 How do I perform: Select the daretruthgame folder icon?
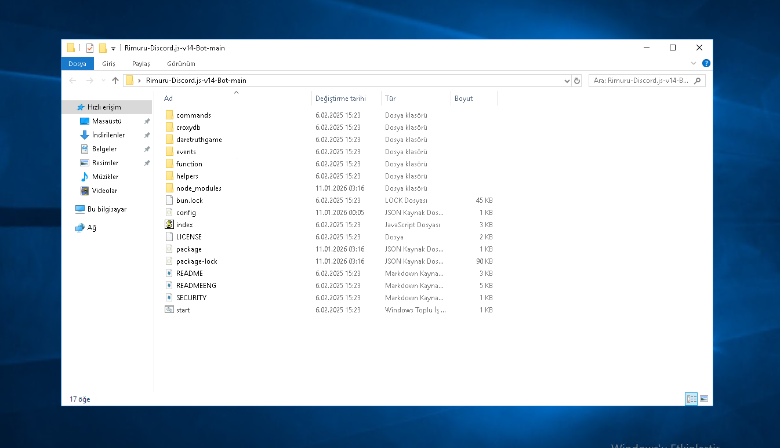(169, 140)
